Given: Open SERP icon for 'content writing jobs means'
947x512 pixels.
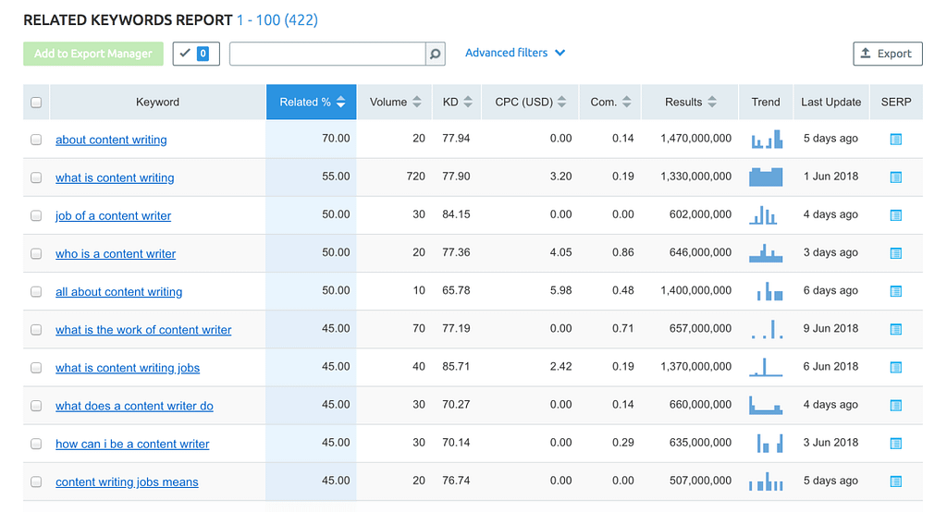Looking at the screenshot, I should point(895,482).
